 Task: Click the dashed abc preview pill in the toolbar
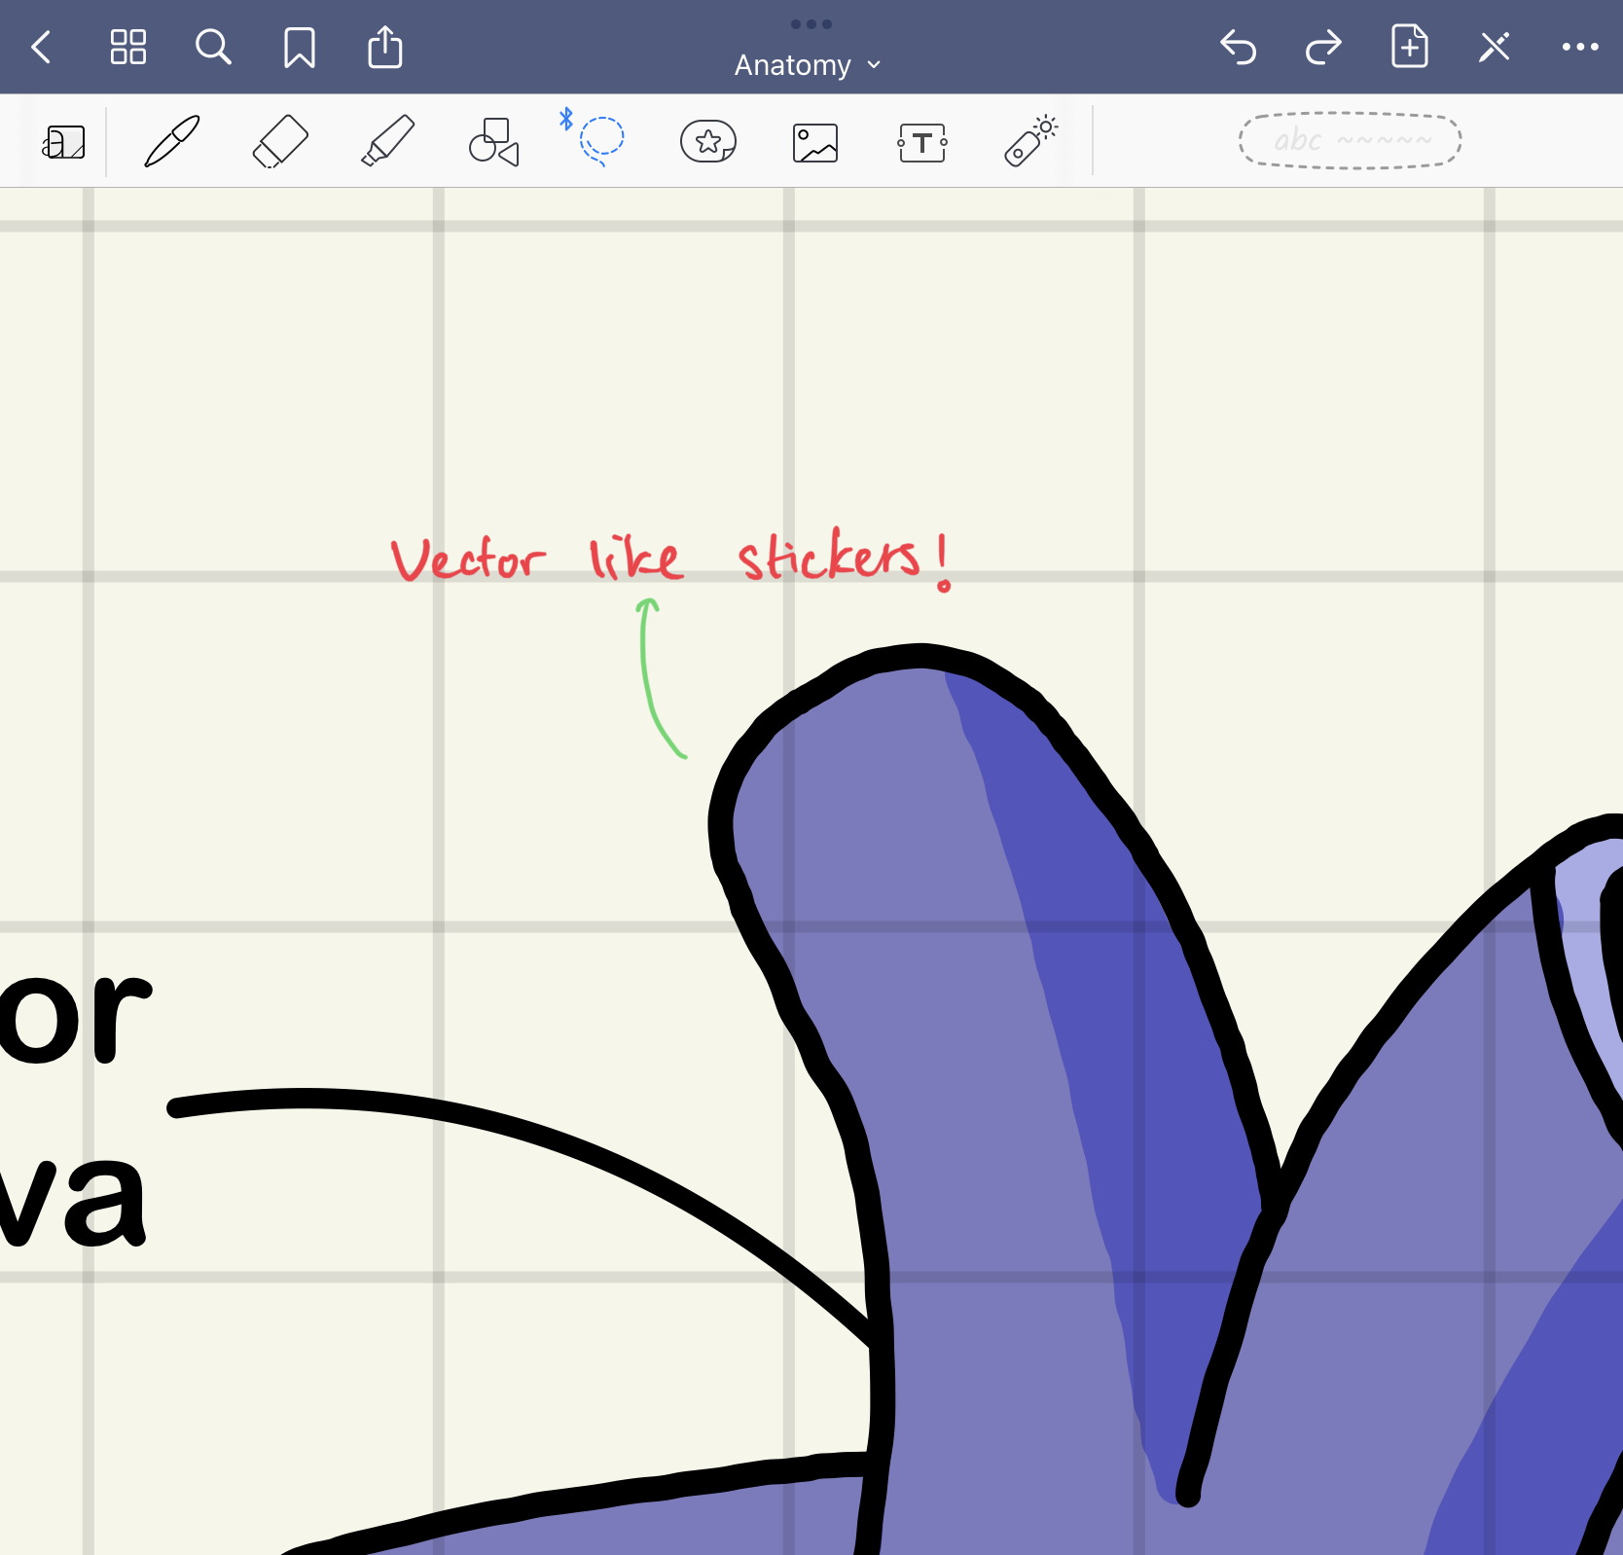click(x=1350, y=141)
